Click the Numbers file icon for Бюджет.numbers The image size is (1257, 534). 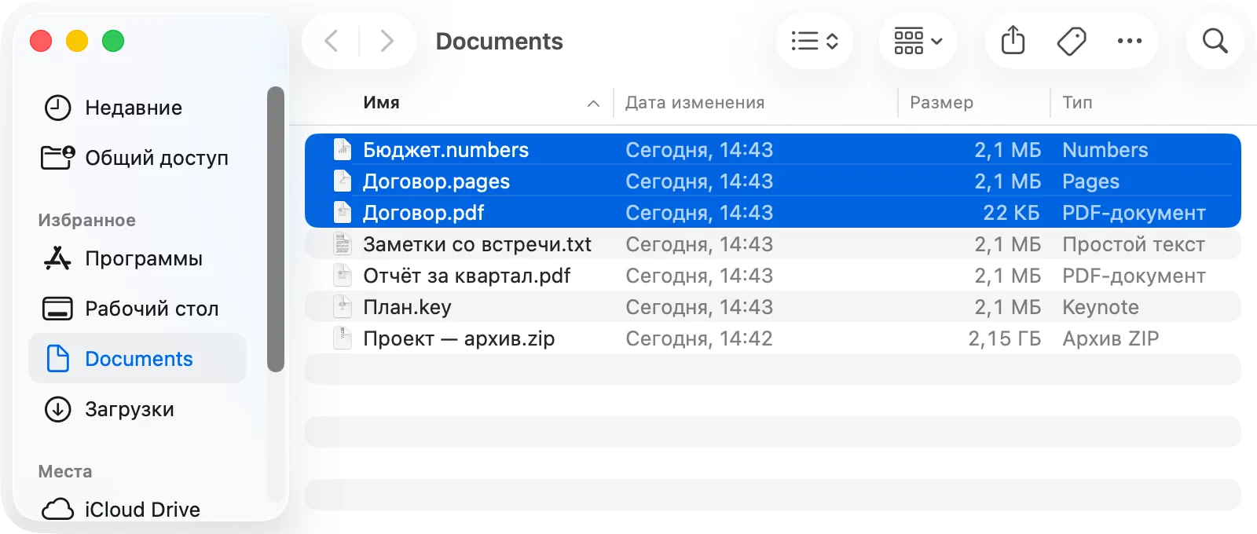[x=343, y=150]
